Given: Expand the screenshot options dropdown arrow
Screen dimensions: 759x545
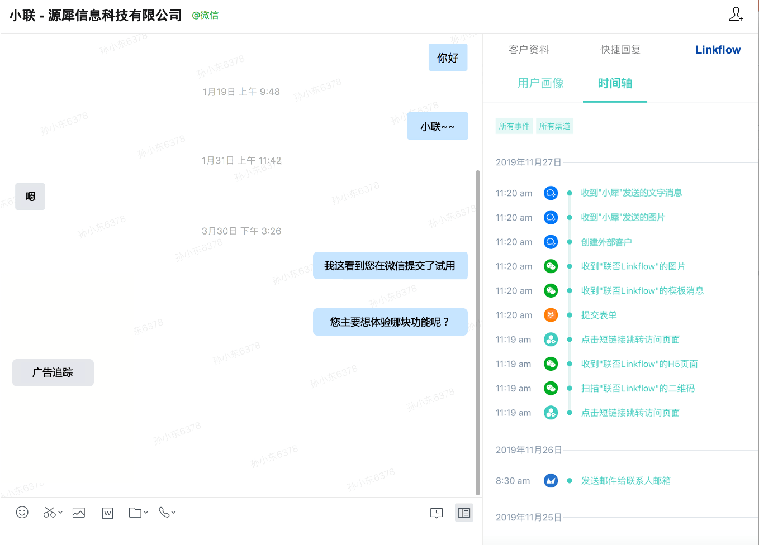Looking at the screenshot, I should [60, 513].
